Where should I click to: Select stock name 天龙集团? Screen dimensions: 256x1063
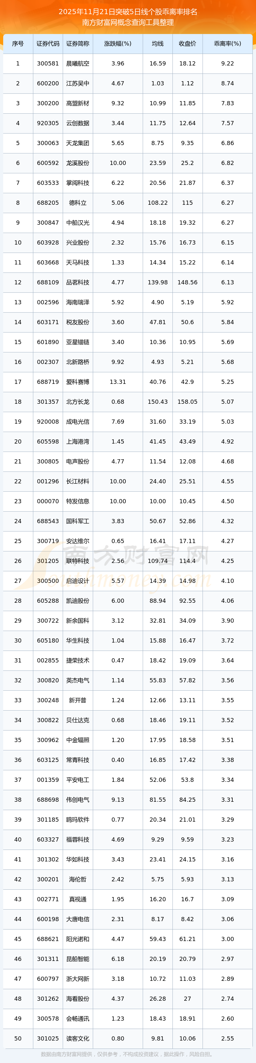pos(78,143)
